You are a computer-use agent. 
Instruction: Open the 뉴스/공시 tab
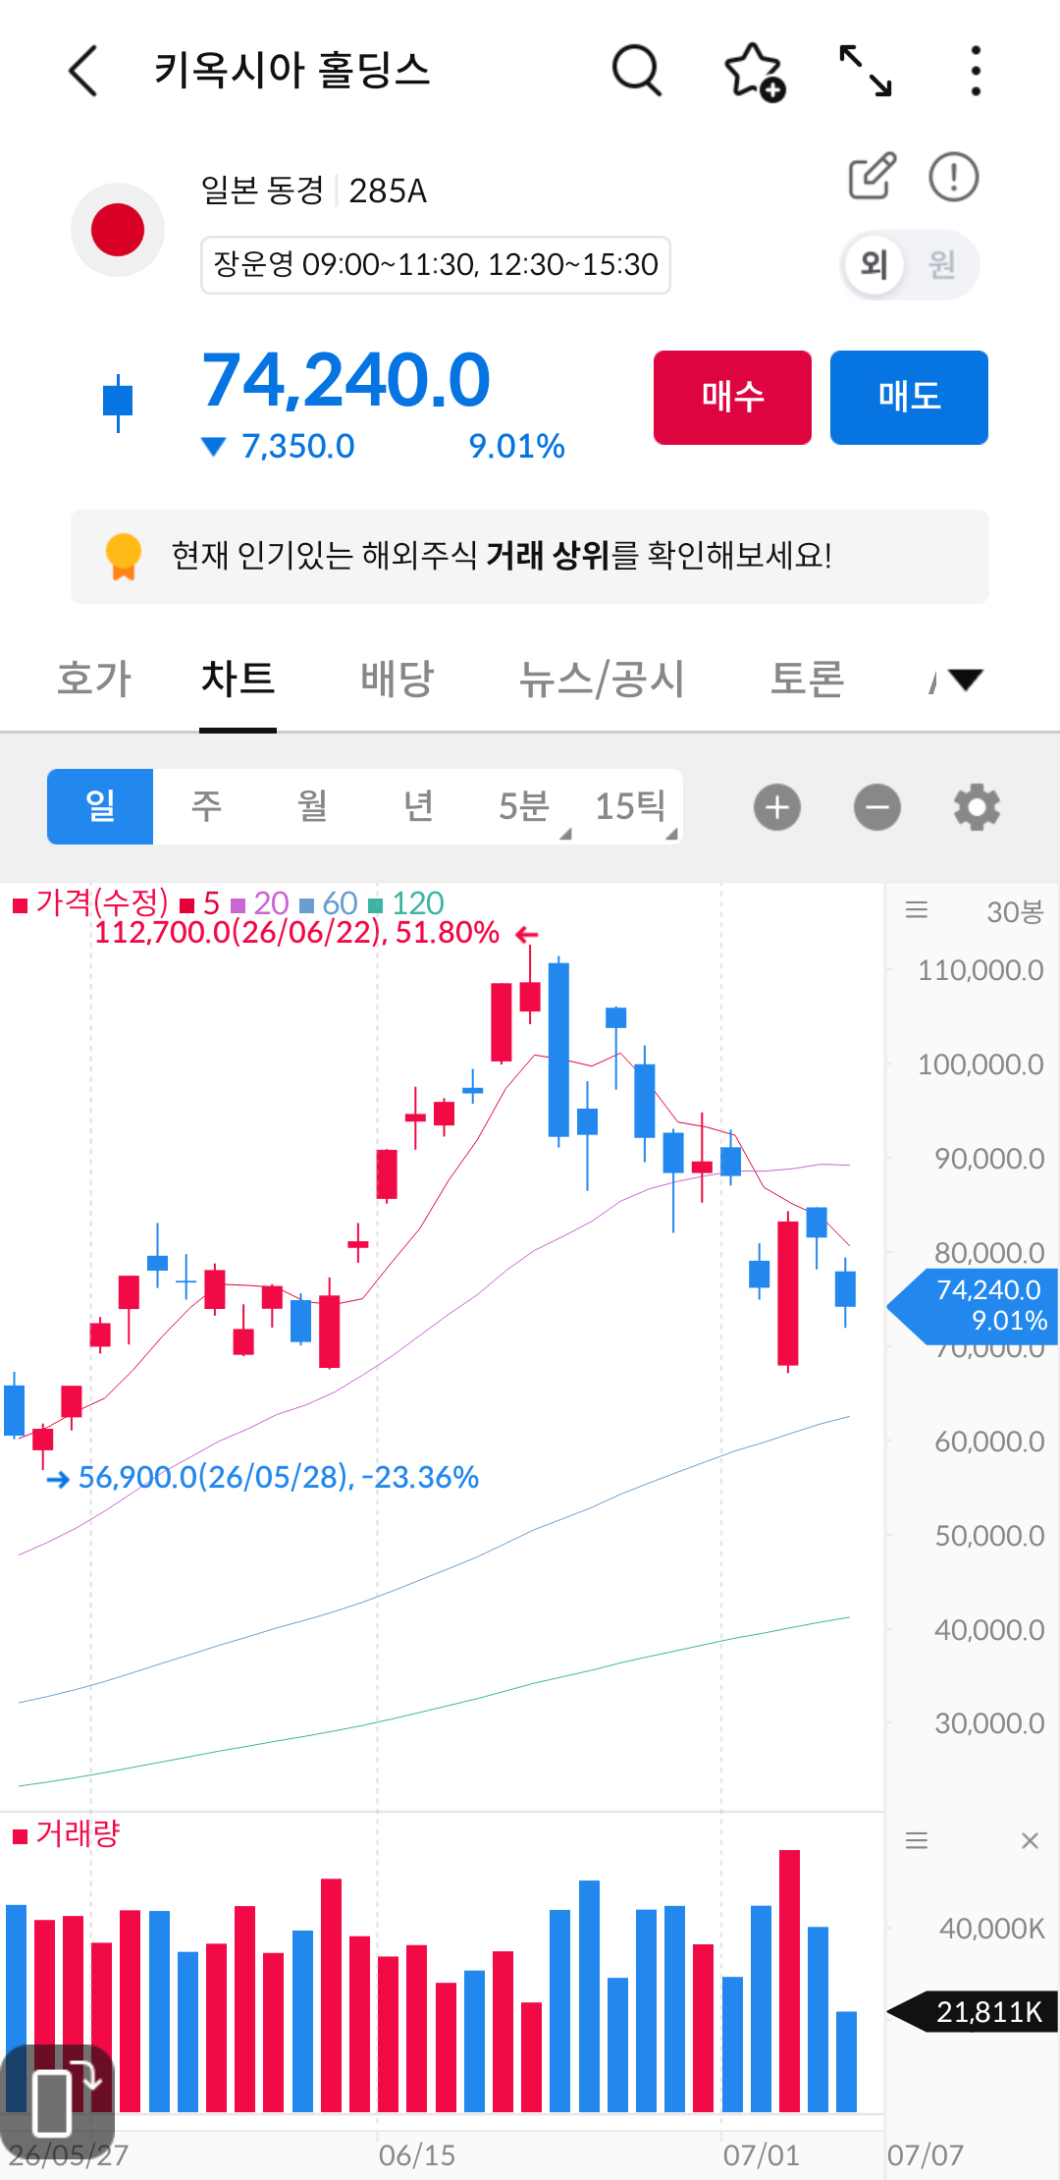click(601, 680)
